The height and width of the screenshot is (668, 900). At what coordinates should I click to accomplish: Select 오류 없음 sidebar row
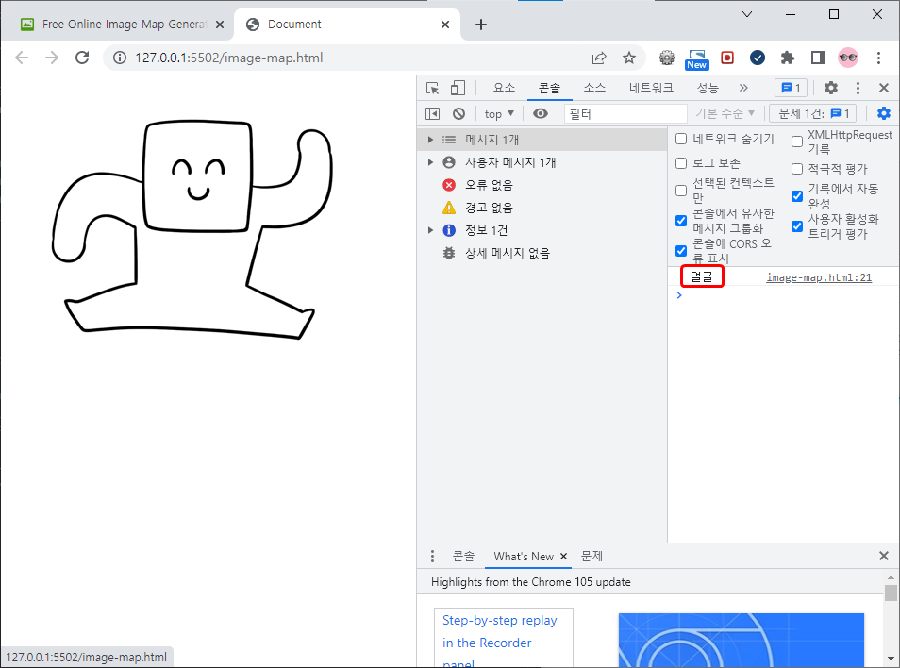point(542,185)
